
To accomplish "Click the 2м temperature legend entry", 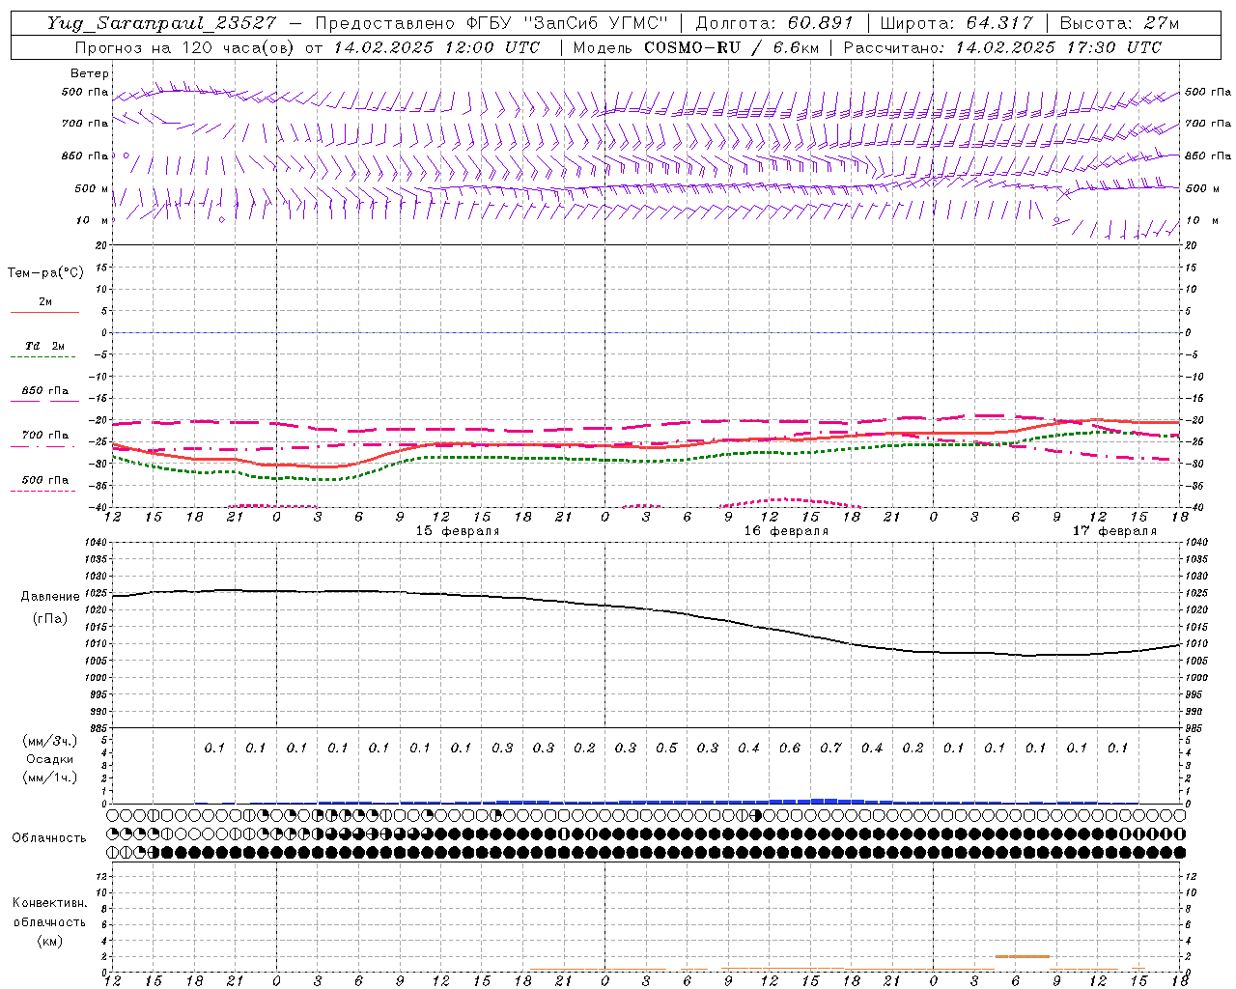I will point(45,302).
